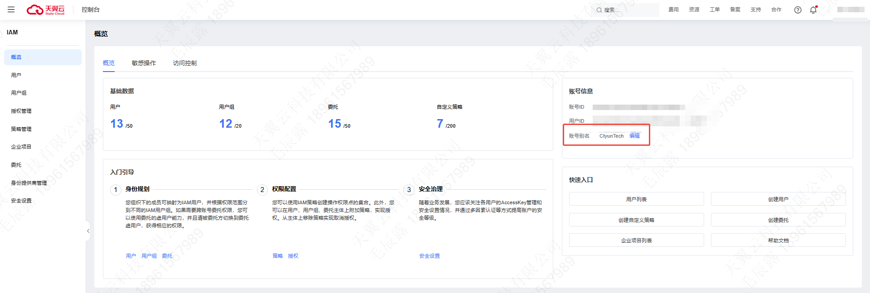870x293 pixels.
Task: Click the search magnifier icon
Action: click(599, 10)
